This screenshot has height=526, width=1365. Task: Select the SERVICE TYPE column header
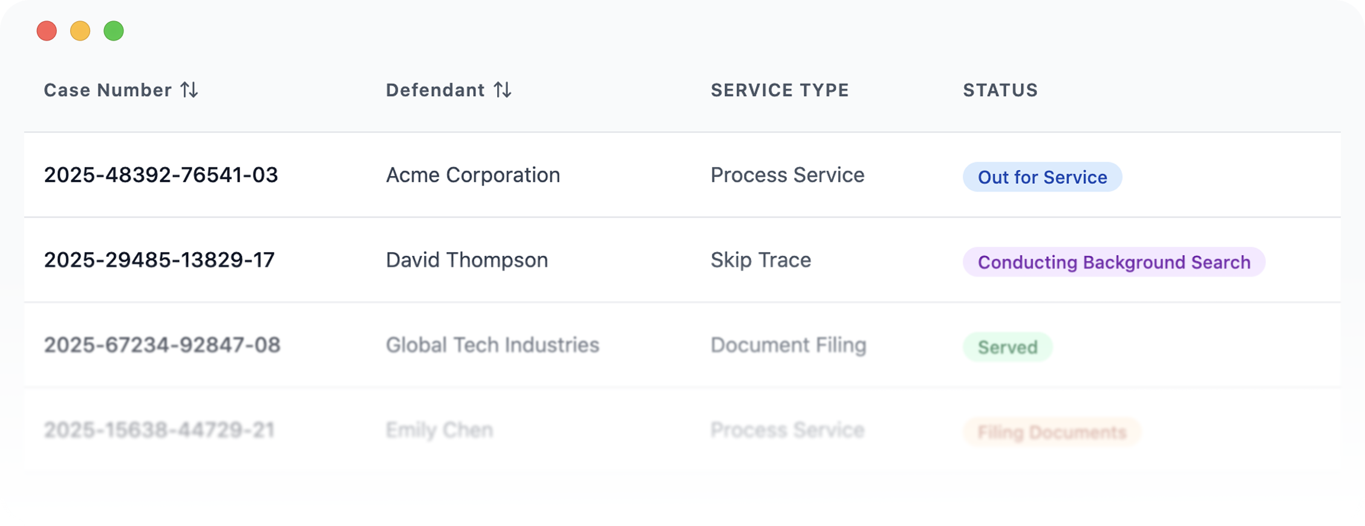pyautogui.click(x=780, y=89)
